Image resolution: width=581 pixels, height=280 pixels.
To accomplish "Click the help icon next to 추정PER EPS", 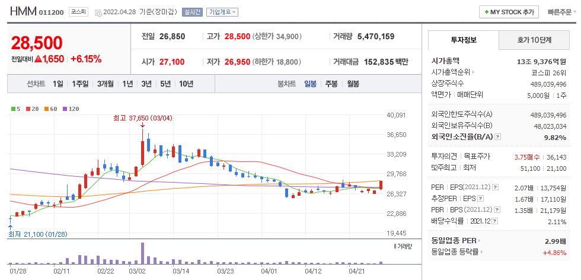I will 481,199.
